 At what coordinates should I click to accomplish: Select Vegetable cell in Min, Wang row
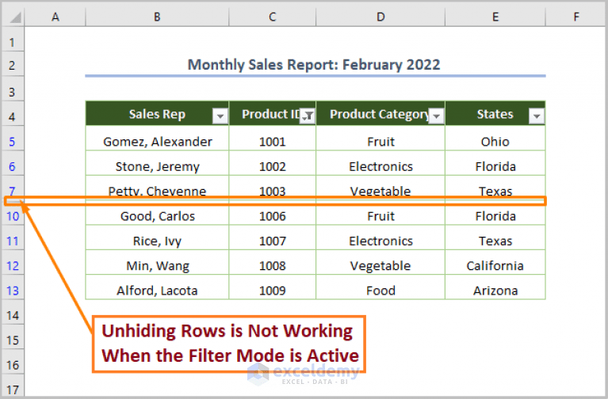coord(380,262)
